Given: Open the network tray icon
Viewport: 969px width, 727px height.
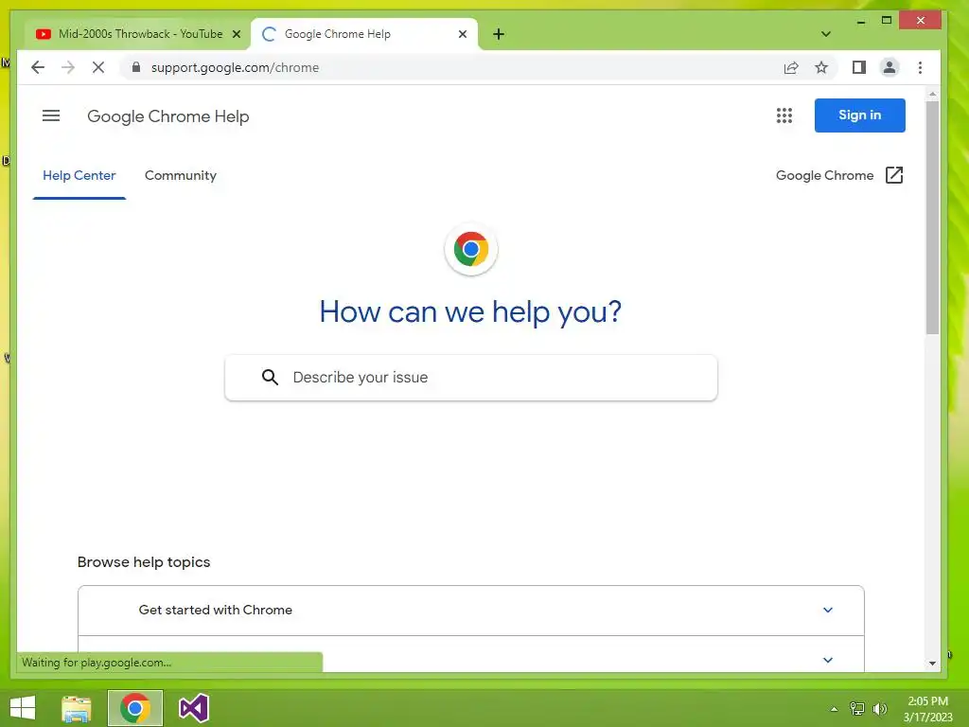Looking at the screenshot, I should (857, 709).
